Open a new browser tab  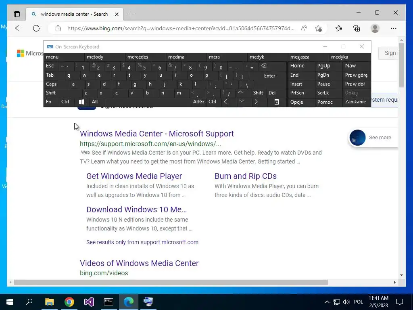pyautogui.click(x=130, y=14)
